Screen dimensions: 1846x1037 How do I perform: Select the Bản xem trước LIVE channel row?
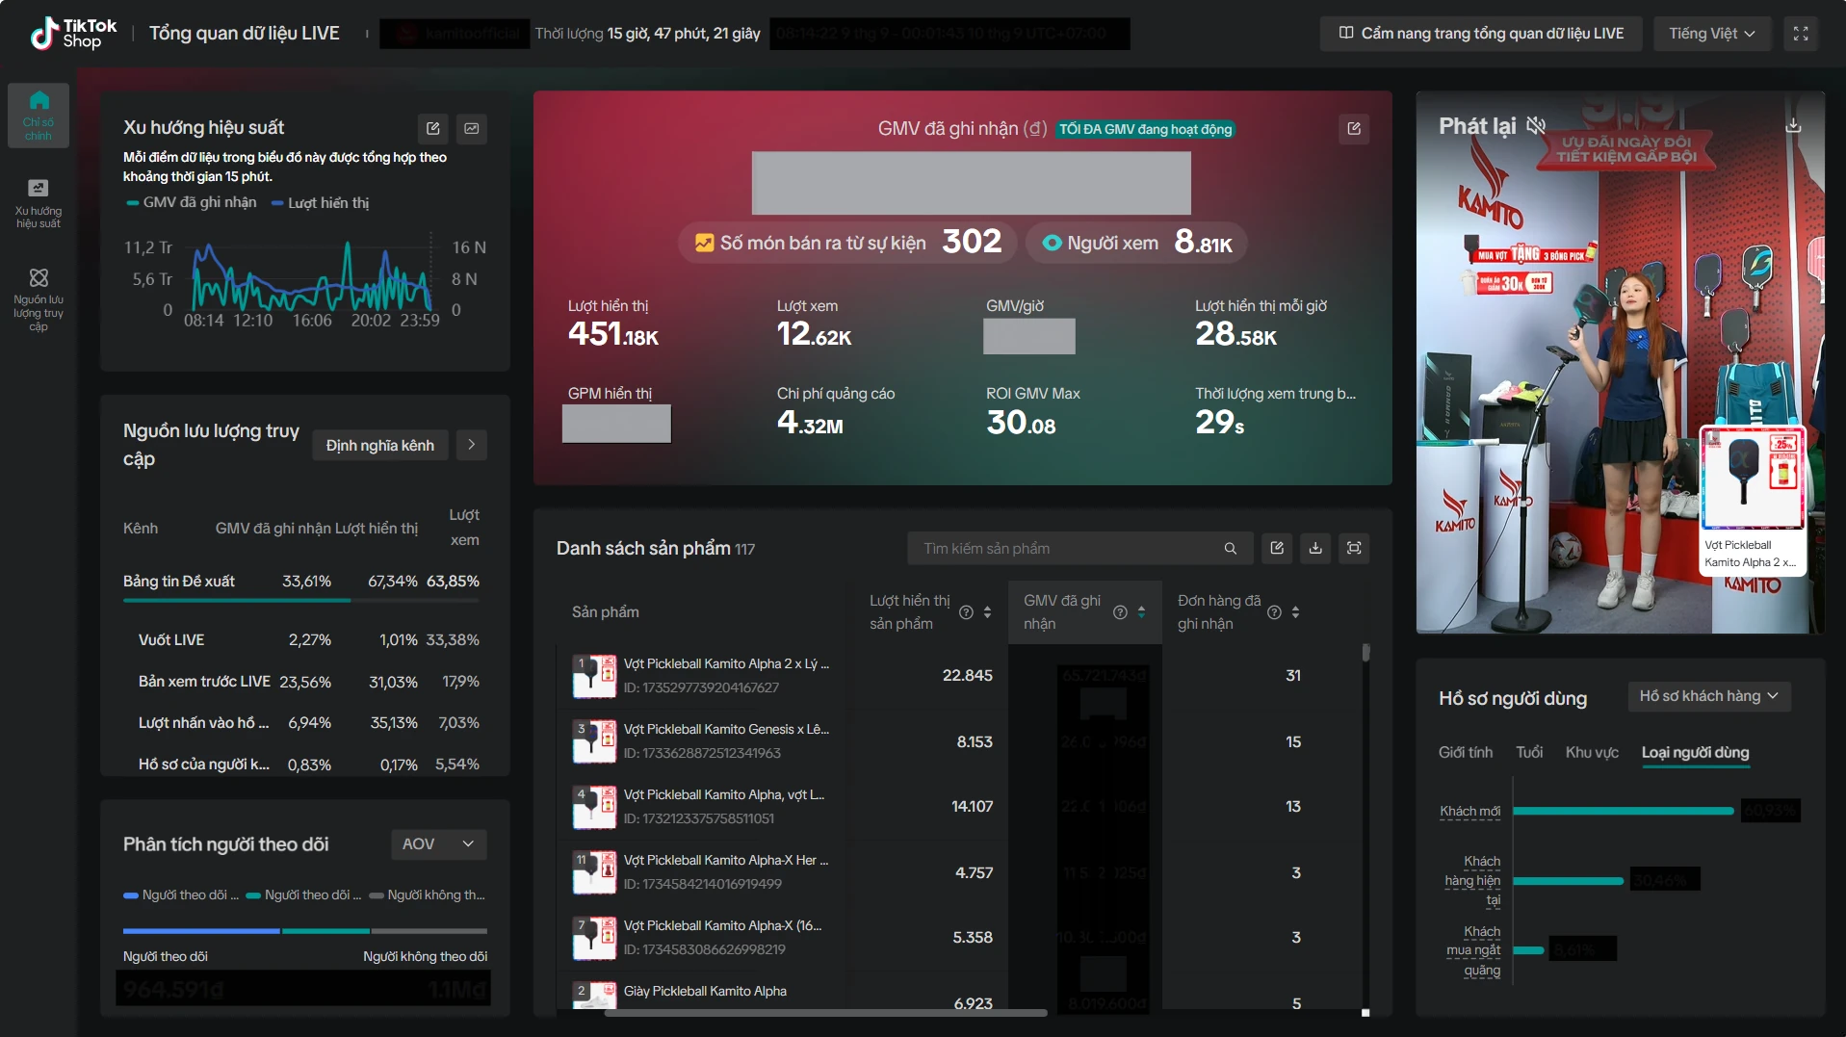click(301, 681)
